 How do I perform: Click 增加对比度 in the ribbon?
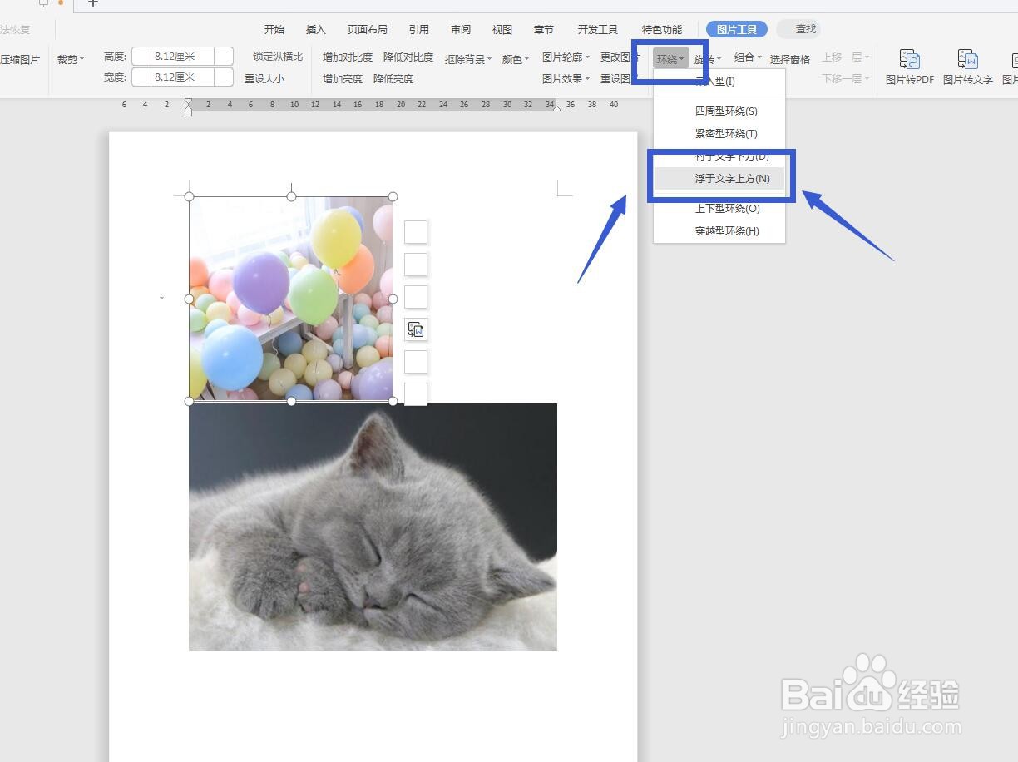(x=348, y=57)
